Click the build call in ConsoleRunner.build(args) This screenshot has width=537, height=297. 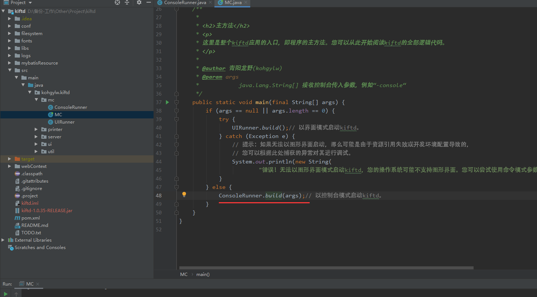point(273,196)
